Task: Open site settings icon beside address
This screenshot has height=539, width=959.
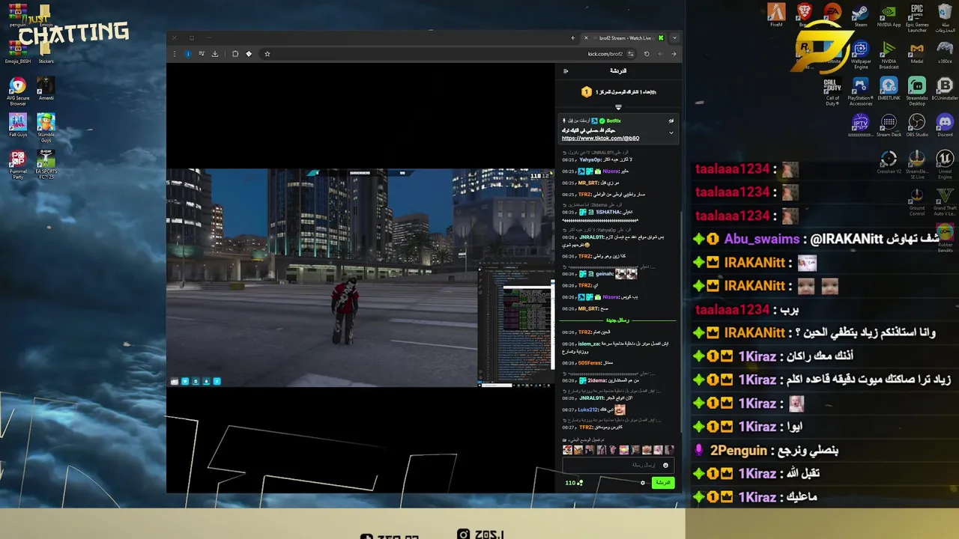Action: click(631, 54)
